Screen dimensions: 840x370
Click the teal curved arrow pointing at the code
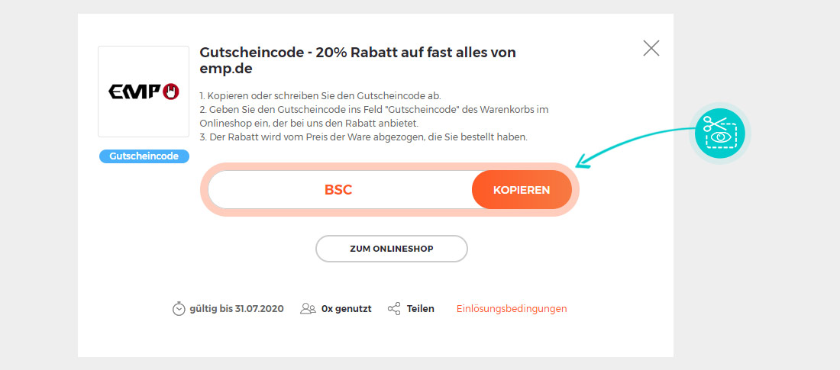[635, 146]
